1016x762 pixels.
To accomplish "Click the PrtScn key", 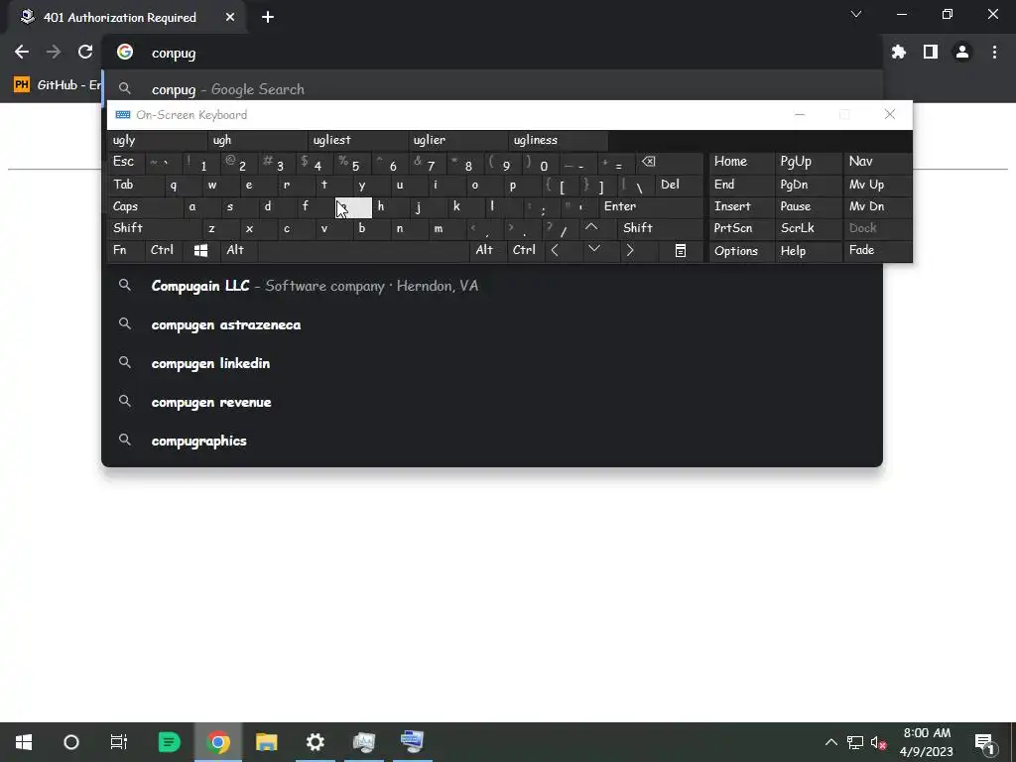I will [x=741, y=228].
